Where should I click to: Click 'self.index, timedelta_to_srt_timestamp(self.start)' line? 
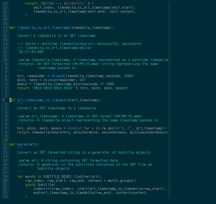85,8
